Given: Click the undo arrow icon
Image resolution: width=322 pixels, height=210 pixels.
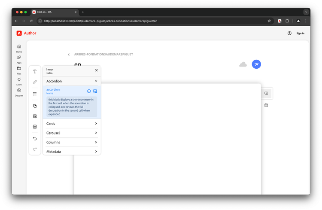Looking at the screenshot, I should (x=35, y=139).
